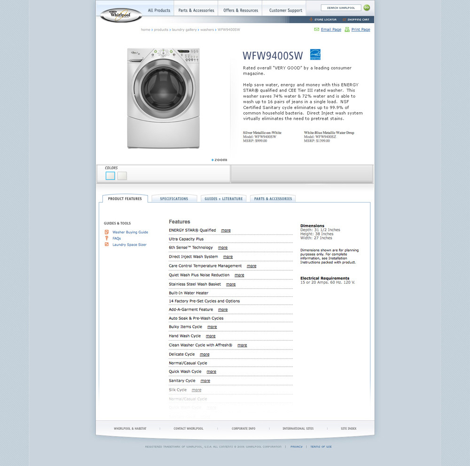This screenshot has width=470, height=466.
Task: Open the Washer Buying Guide link
Action: 130,232
